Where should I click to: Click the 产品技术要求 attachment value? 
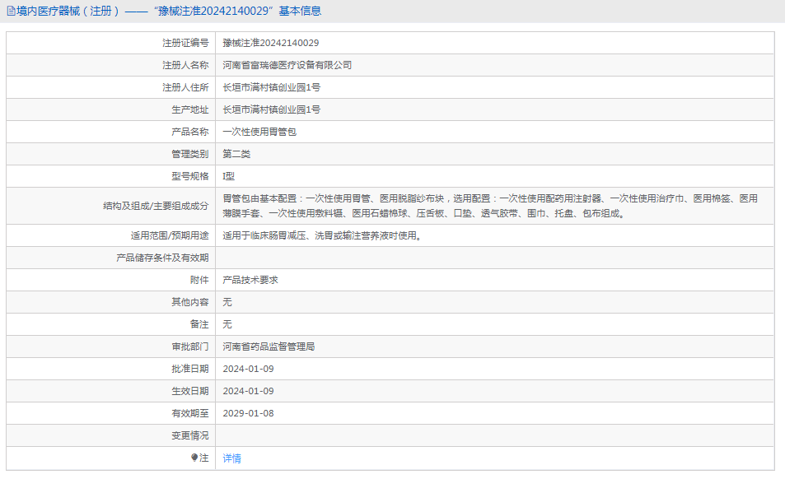tap(250, 280)
